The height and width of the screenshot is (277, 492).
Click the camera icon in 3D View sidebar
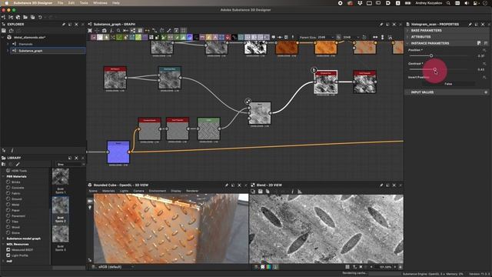[x=90, y=201]
